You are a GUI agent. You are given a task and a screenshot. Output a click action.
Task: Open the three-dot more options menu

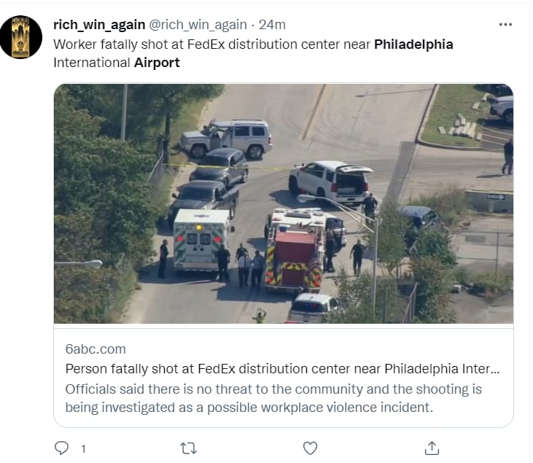click(x=505, y=25)
